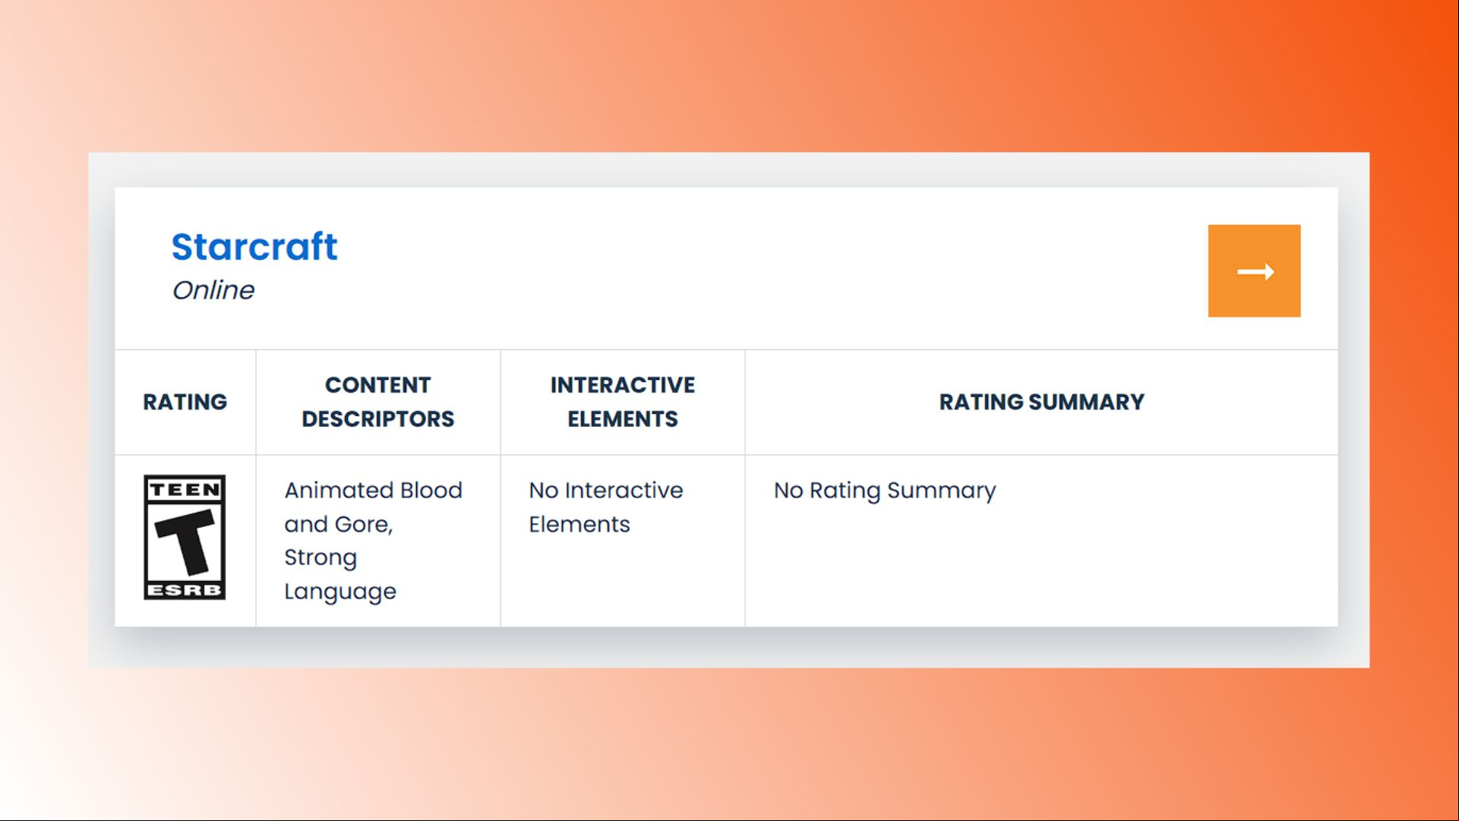Click the Strong Language descriptor text

pos(340,574)
